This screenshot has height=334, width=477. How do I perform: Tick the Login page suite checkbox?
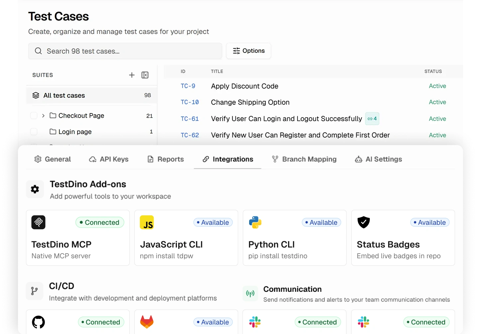[x=34, y=132]
